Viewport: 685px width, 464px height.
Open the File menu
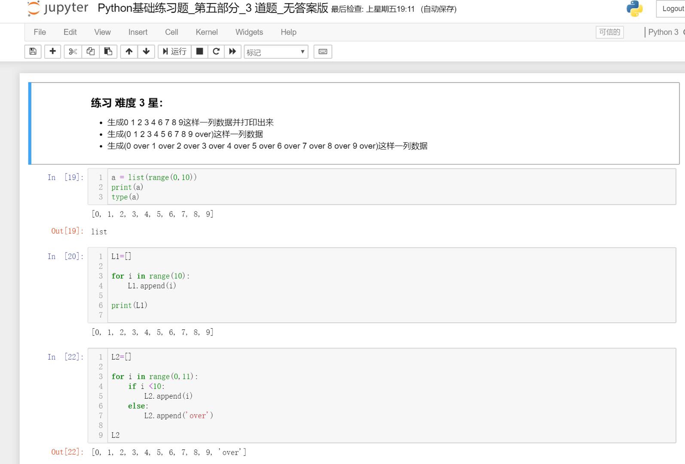click(40, 32)
